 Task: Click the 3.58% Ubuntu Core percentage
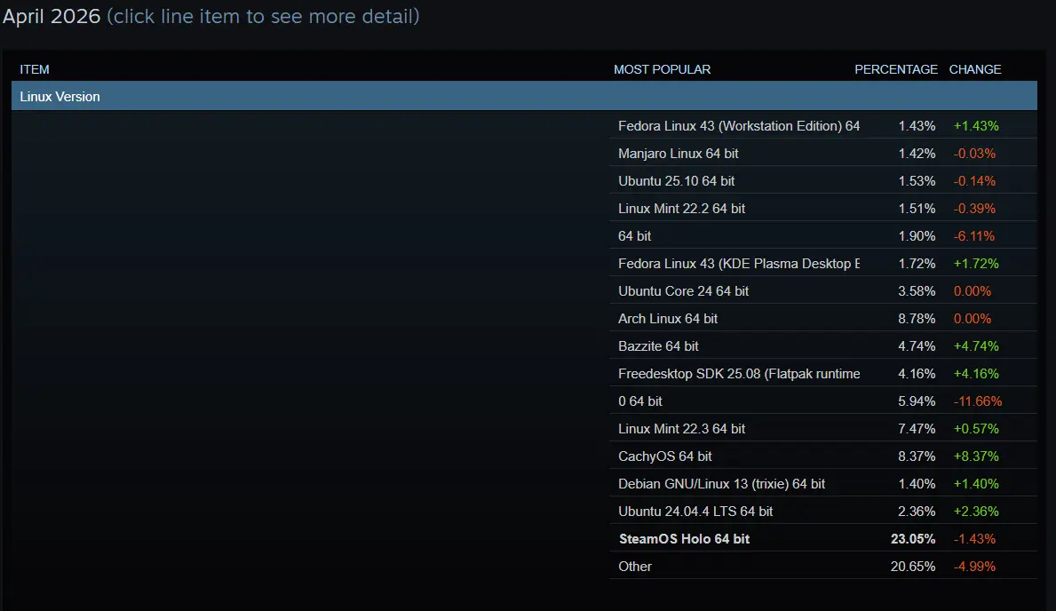coord(917,291)
